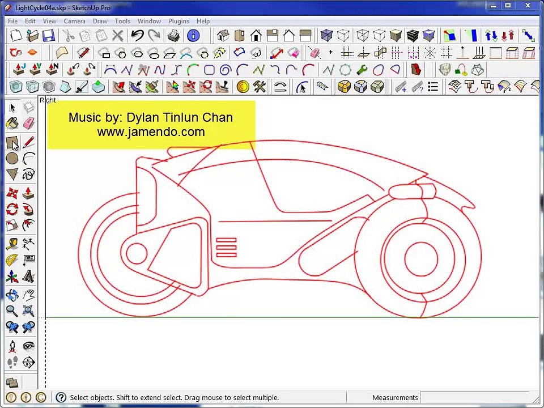
Task: Select the Scale tool
Action: click(12, 225)
